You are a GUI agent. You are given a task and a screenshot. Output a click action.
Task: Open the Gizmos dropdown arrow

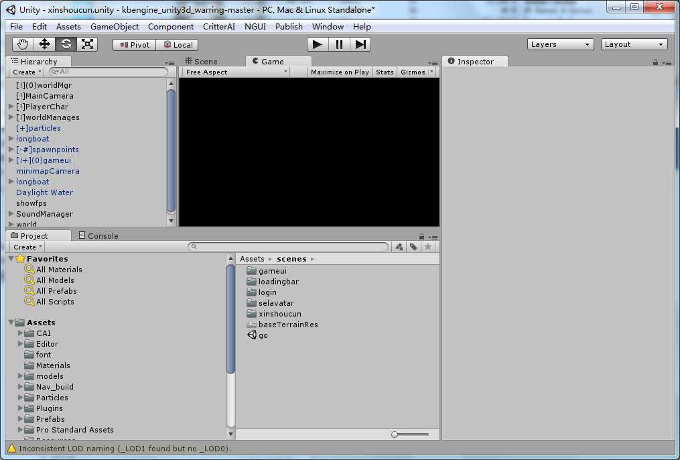(431, 72)
